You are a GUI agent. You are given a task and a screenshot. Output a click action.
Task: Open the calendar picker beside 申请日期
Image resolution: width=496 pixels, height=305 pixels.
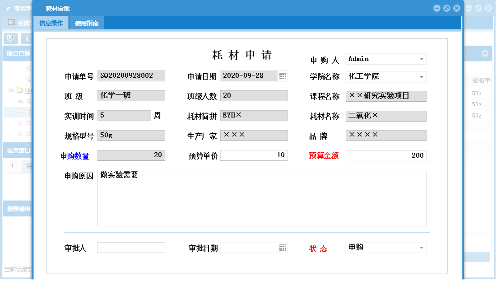(x=283, y=75)
